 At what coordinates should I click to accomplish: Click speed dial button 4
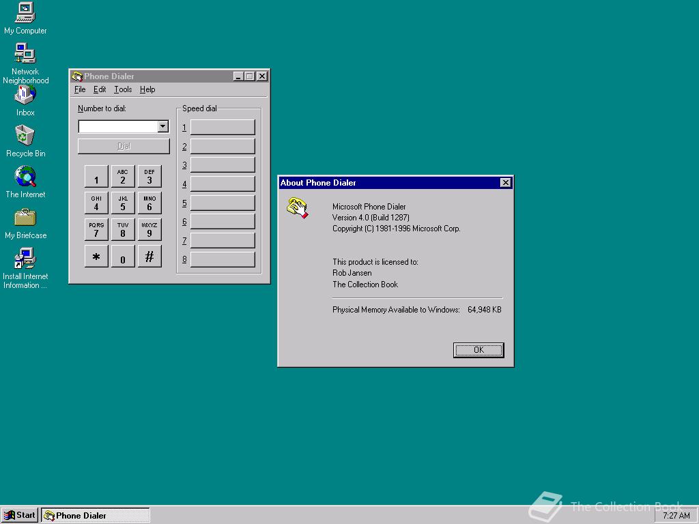223,184
